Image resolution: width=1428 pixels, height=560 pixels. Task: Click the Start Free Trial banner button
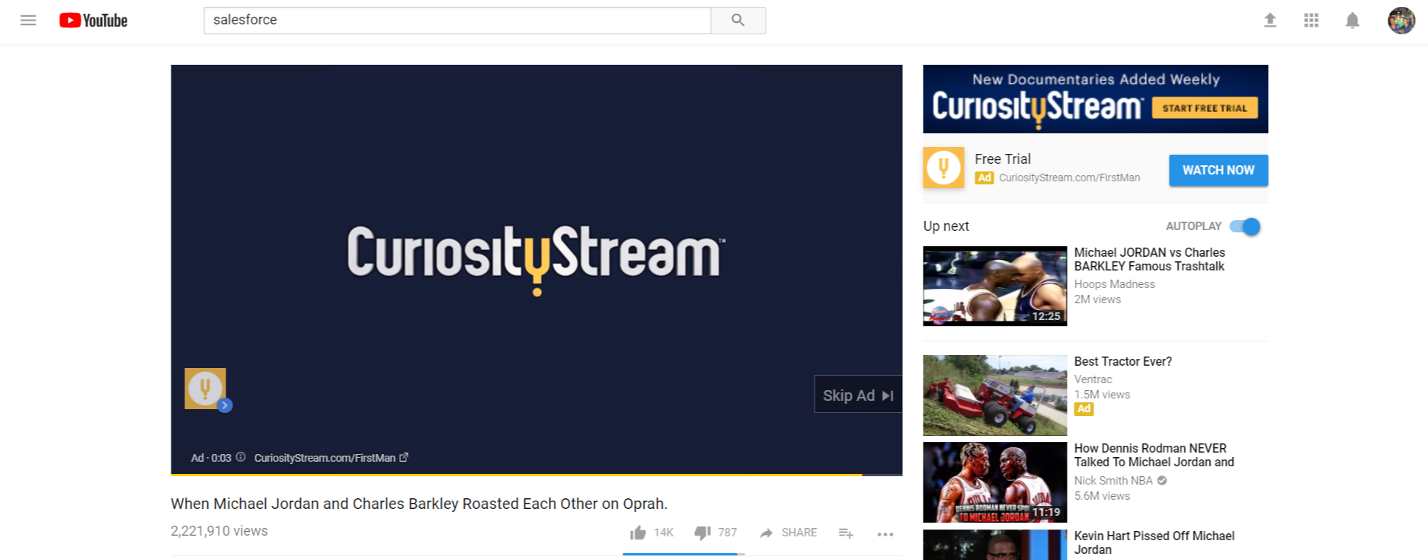tap(1205, 108)
